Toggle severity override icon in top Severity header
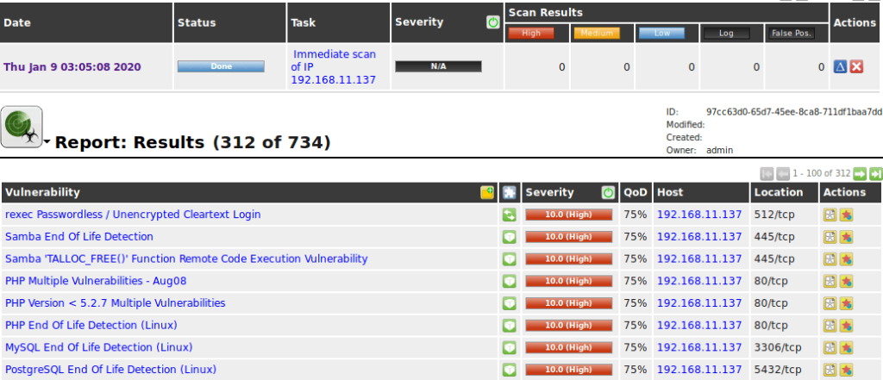Screen dimensions: 883x380 click(x=493, y=22)
